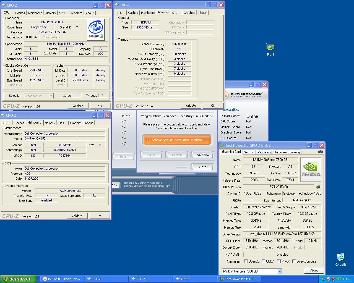This screenshot has width=354, height=283.
Task: Click the taskbar clock showing 11:59
Action: coord(346,279)
